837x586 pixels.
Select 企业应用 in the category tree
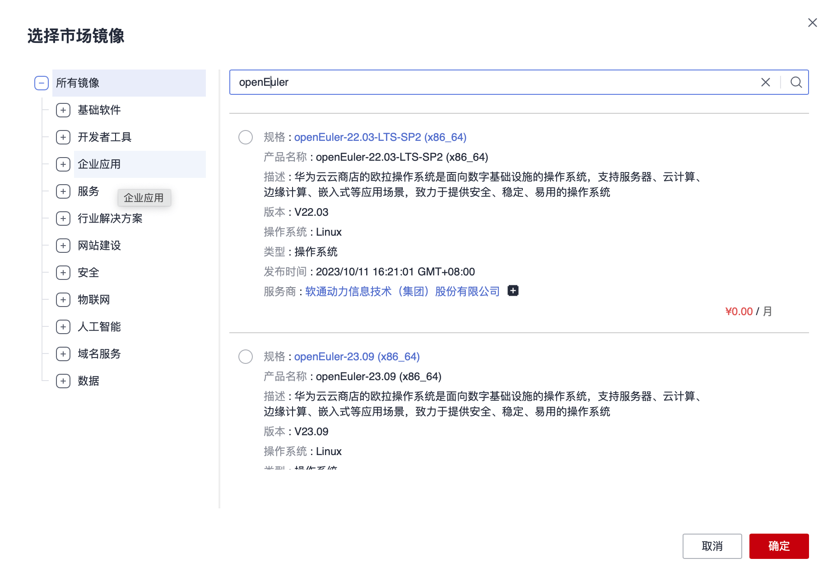coord(99,164)
